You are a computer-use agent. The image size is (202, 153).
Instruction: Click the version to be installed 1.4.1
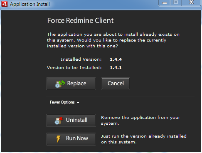(x=116, y=68)
